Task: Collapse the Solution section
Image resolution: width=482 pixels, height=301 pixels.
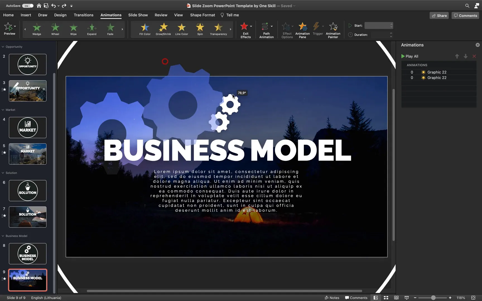Action: (x=3, y=173)
